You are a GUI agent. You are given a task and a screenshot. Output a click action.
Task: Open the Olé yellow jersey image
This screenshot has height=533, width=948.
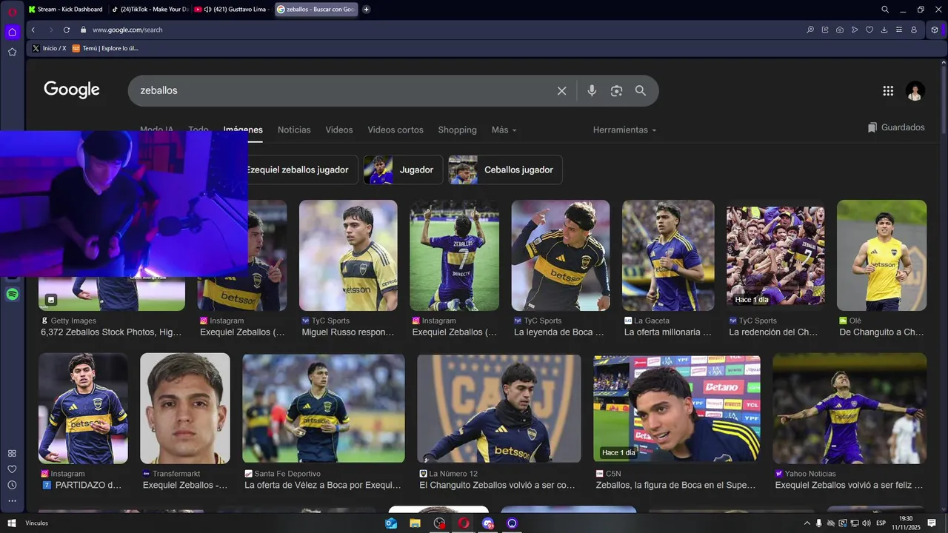[881, 255]
